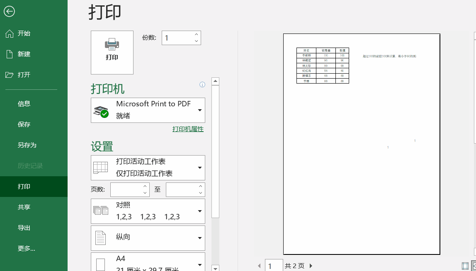The width and height of the screenshot is (476, 271).
Task: Toggle show margins in preview
Action: tap(465, 266)
